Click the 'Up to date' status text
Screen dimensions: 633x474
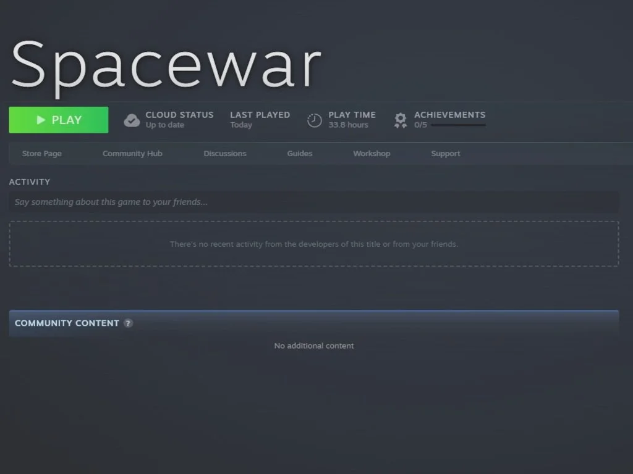click(164, 125)
